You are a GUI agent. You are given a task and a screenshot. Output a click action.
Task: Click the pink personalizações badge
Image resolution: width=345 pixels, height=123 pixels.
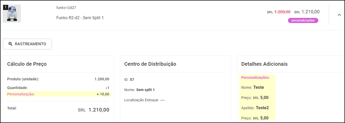coord(303,20)
